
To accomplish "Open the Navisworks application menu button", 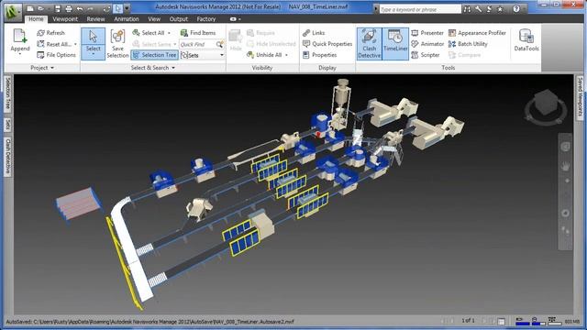I will click(13, 11).
